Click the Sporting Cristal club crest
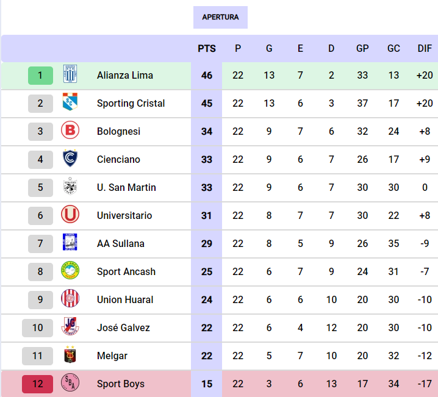This screenshot has width=438, height=397. [x=70, y=104]
